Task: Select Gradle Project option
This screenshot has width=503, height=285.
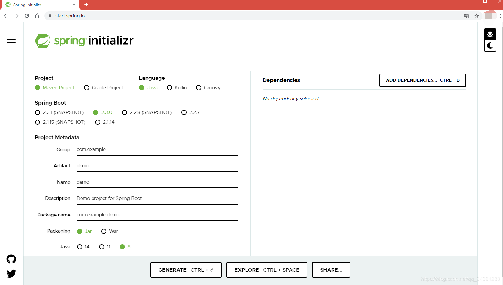Action: (104, 88)
